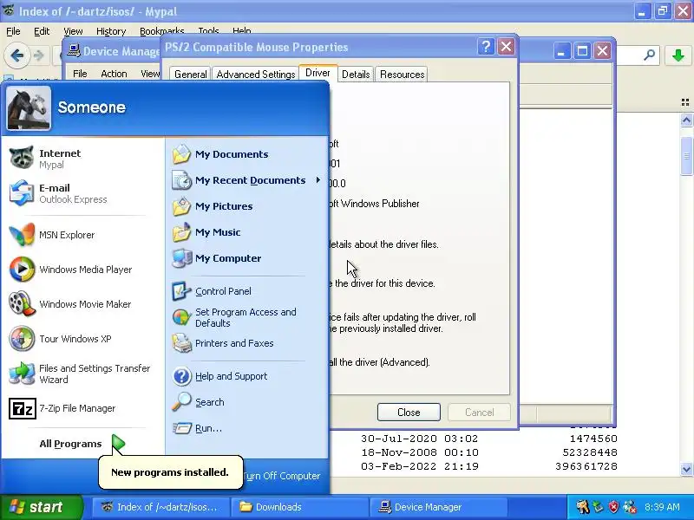Click Turn Off Computer

click(x=281, y=476)
